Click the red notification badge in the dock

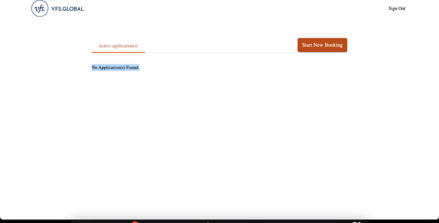click(x=135, y=222)
